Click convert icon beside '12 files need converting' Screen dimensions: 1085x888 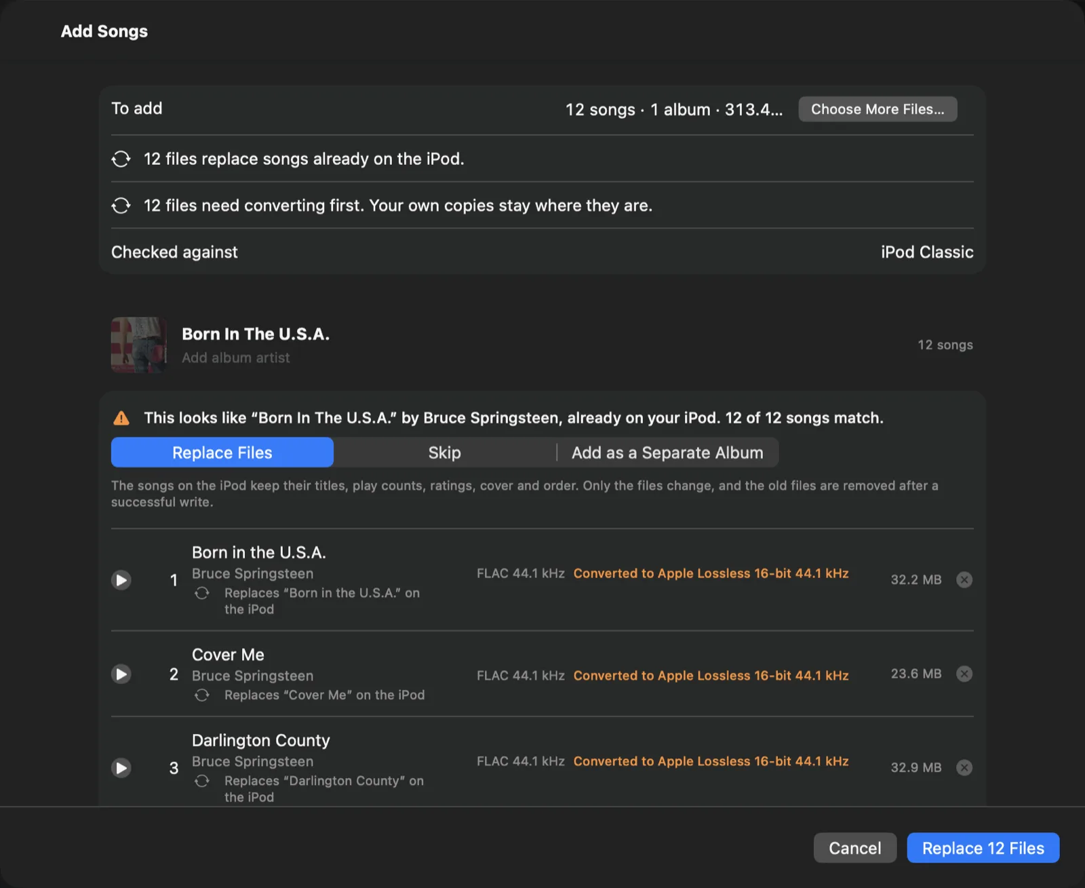[x=121, y=206]
